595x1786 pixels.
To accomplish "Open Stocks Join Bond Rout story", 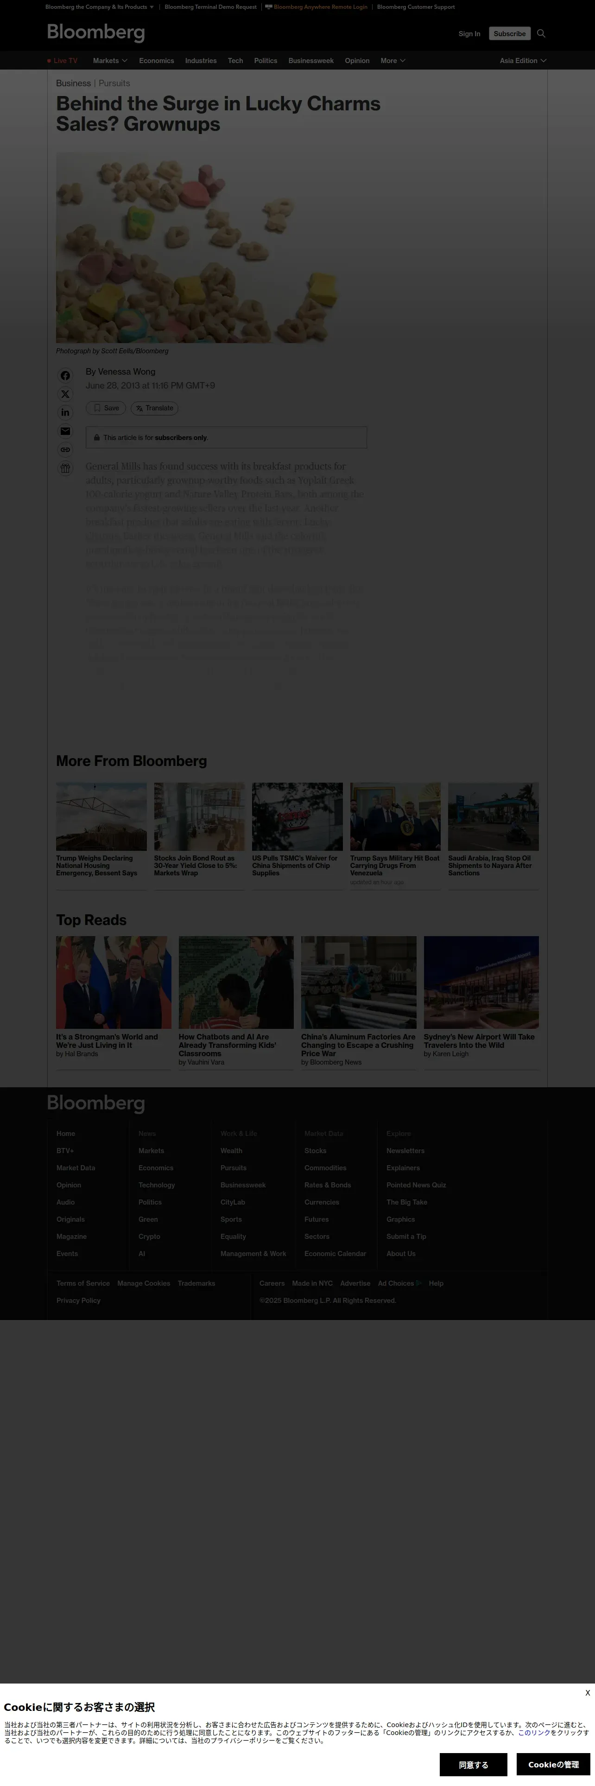I will click(196, 865).
